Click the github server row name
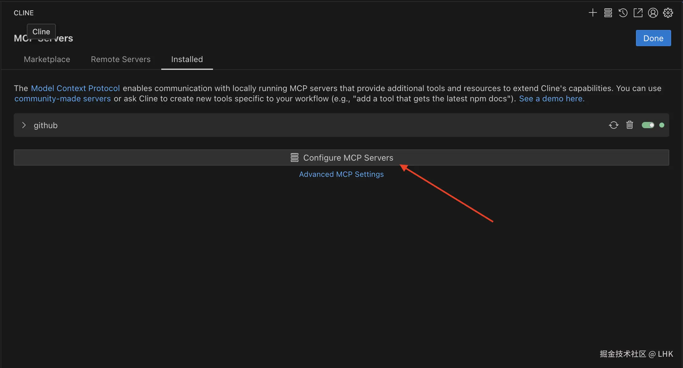Screen dimensions: 683x368 (x=46, y=125)
